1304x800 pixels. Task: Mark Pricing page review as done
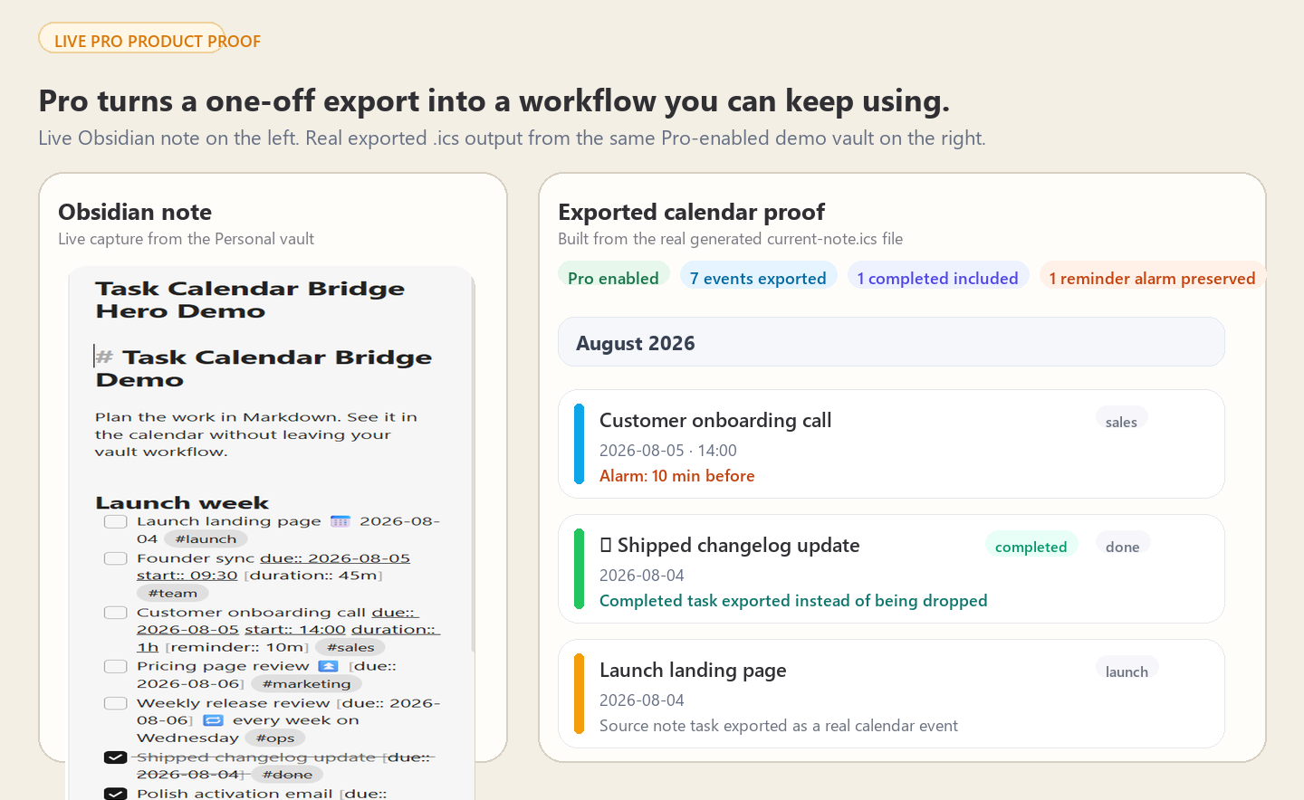pos(115,666)
